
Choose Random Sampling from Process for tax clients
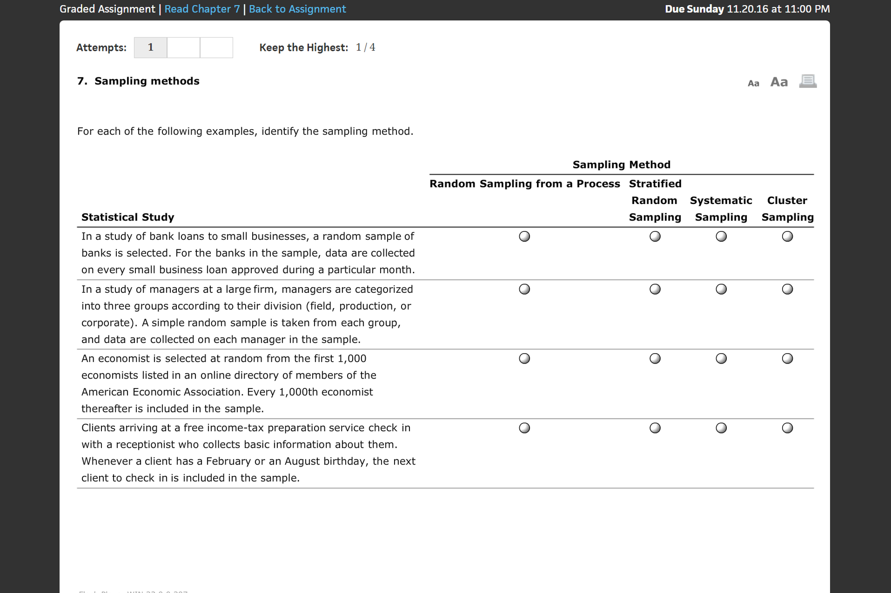524,428
